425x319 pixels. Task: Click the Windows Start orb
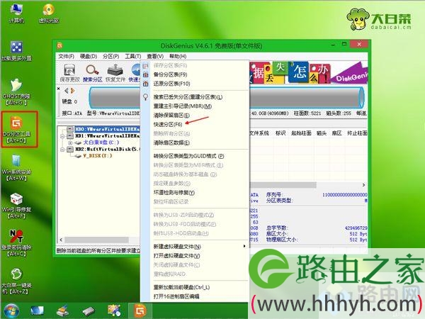(x=11, y=311)
